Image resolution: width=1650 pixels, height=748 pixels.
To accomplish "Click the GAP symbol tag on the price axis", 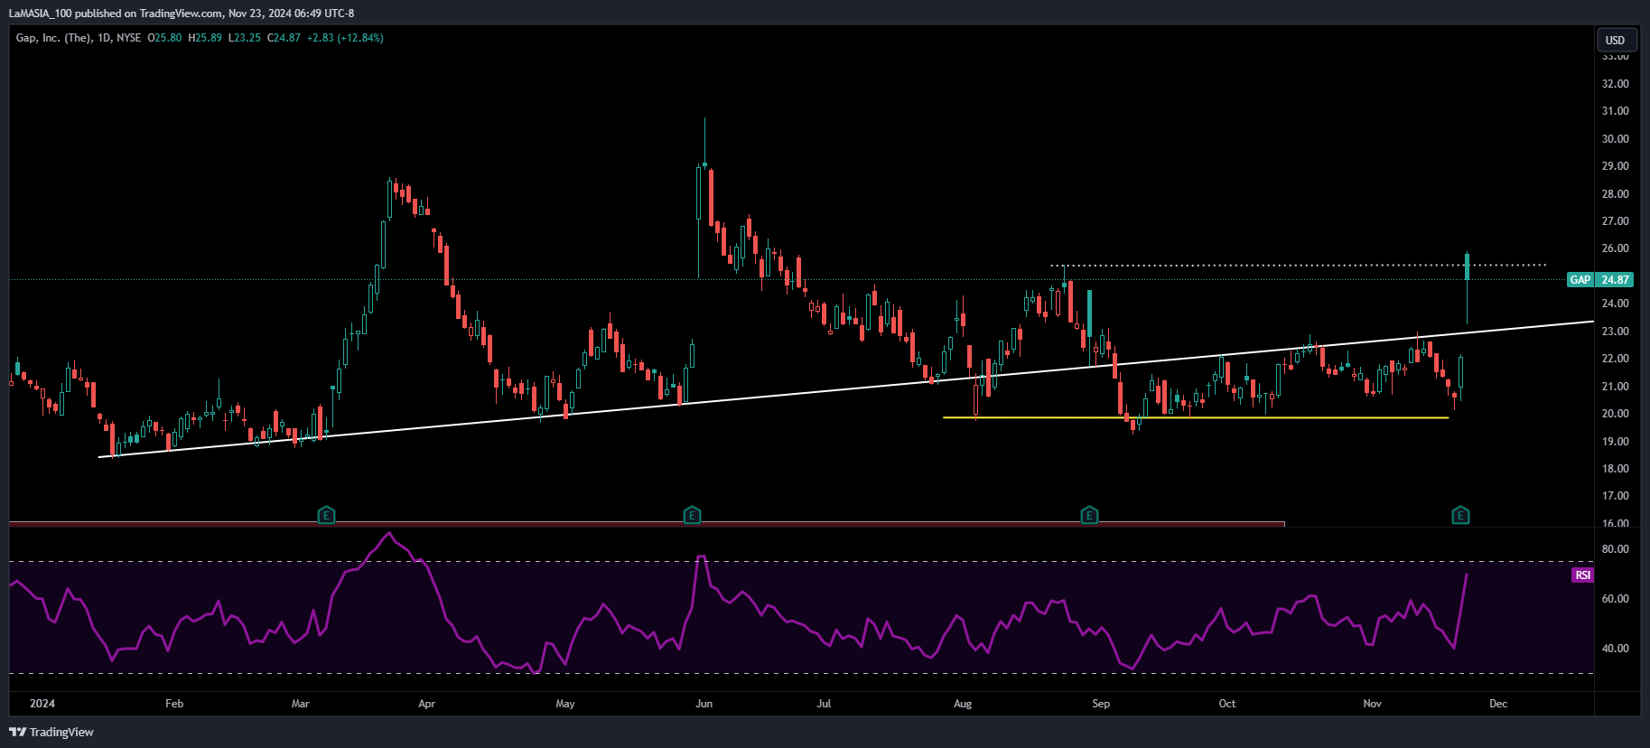I will [x=1580, y=280].
